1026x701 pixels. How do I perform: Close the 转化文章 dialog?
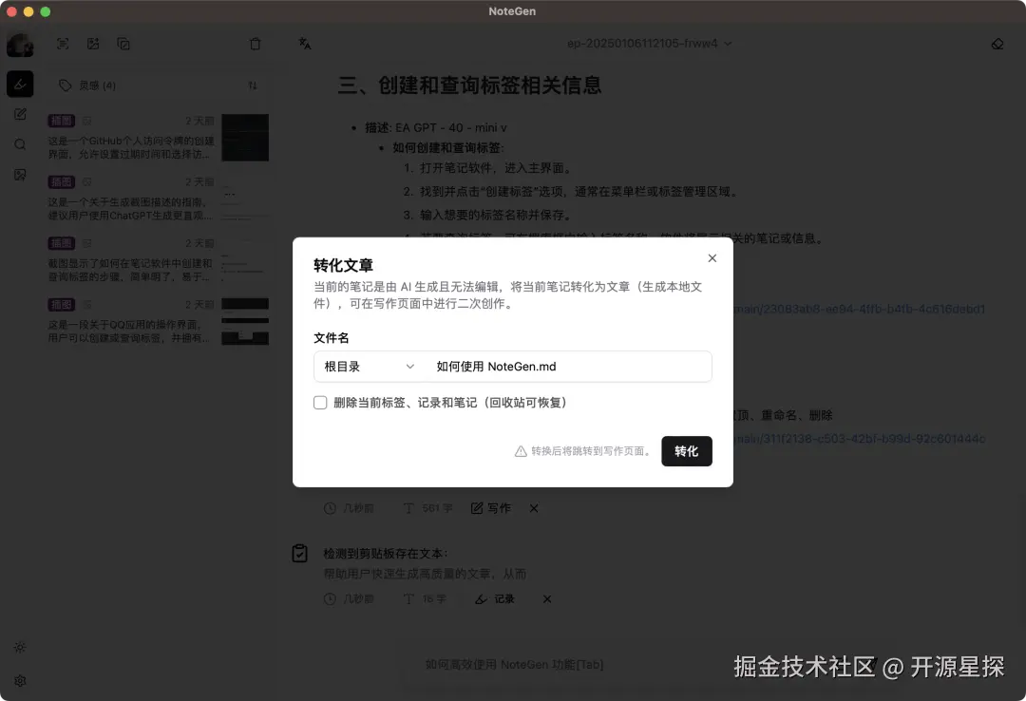coord(712,257)
